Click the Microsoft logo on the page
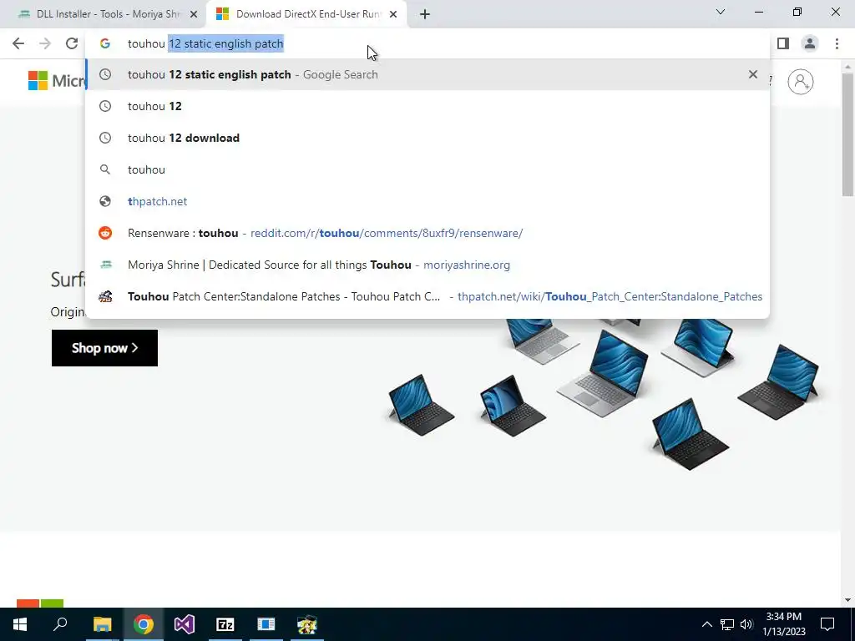 pyautogui.click(x=56, y=81)
